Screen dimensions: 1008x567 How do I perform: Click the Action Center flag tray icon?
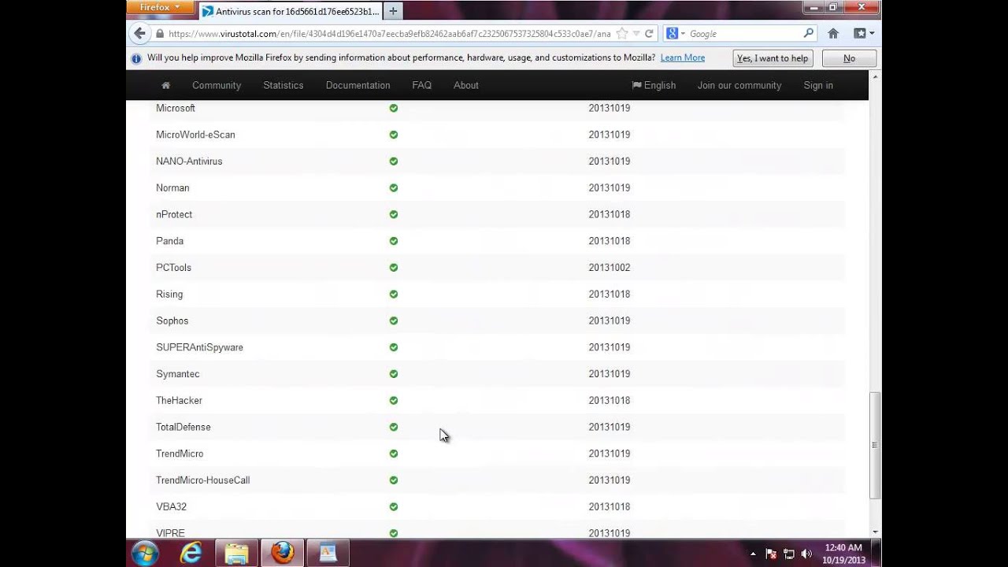pos(771,554)
